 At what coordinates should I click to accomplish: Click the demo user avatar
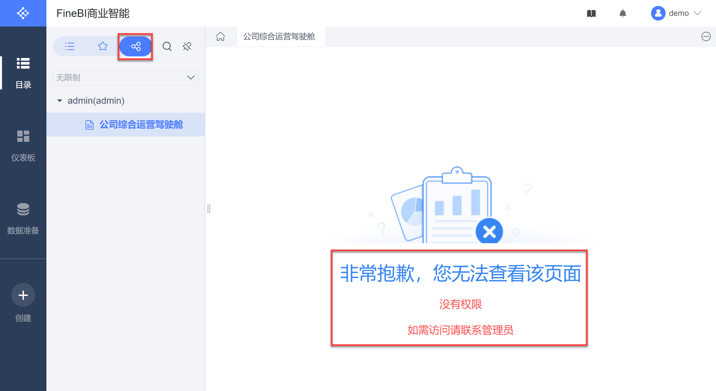[658, 13]
